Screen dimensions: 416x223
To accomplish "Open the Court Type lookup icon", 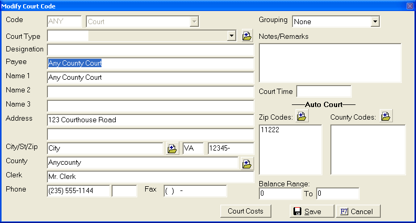I will pos(247,36).
